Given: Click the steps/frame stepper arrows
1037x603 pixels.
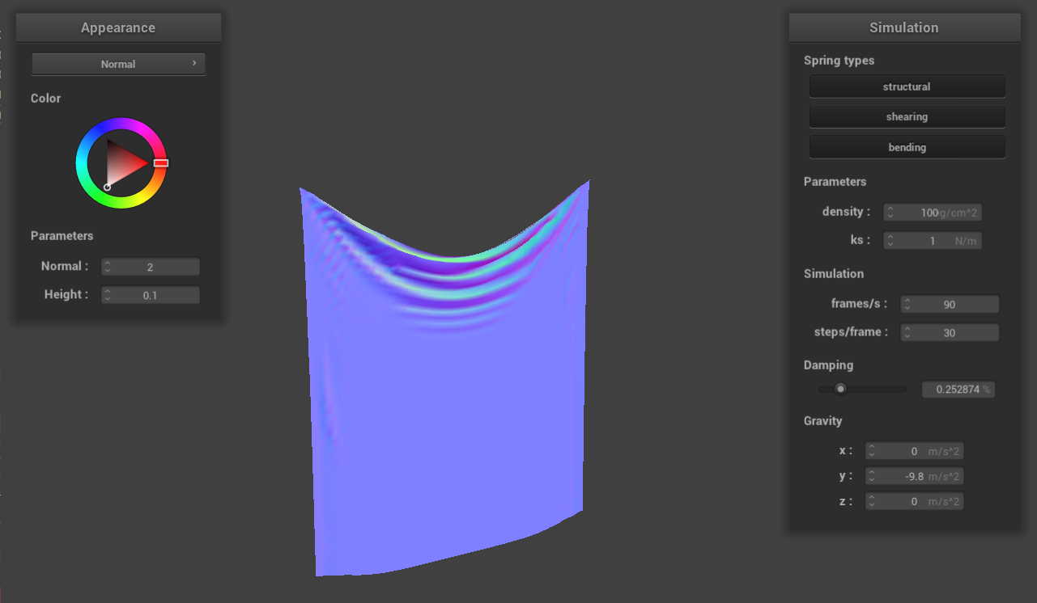Looking at the screenshot, I should point(907,333).
